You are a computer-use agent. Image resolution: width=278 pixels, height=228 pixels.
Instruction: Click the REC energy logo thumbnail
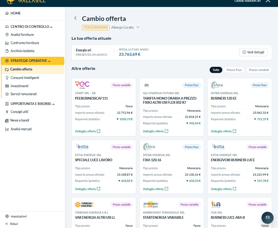[82, 85]
